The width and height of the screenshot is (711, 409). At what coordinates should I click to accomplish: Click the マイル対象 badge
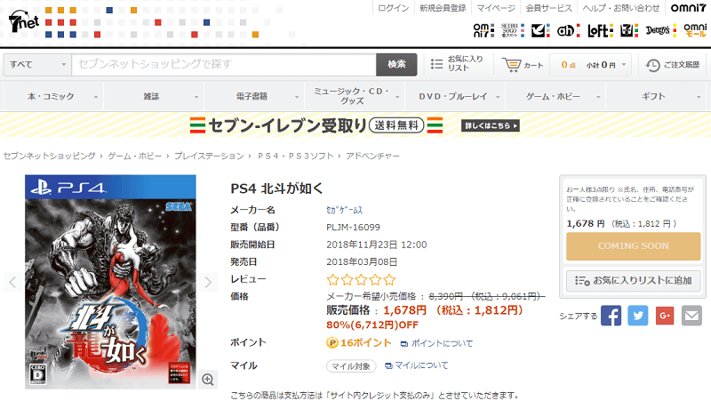point(351,366)
